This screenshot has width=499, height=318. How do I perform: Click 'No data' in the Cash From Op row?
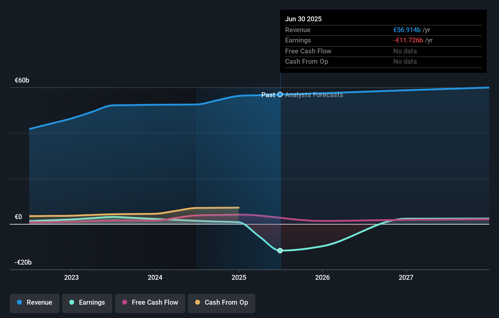coord(405,62)
